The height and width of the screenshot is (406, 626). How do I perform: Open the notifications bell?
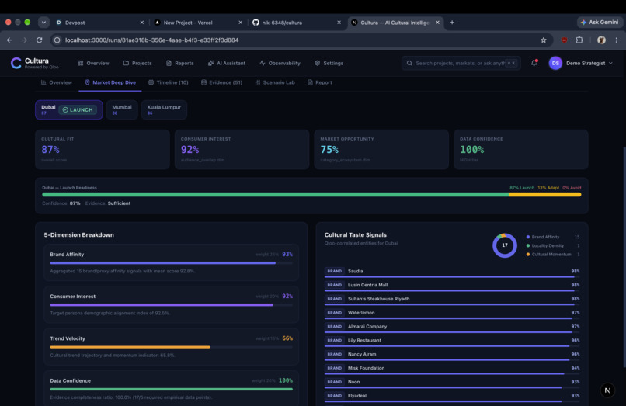534,63
